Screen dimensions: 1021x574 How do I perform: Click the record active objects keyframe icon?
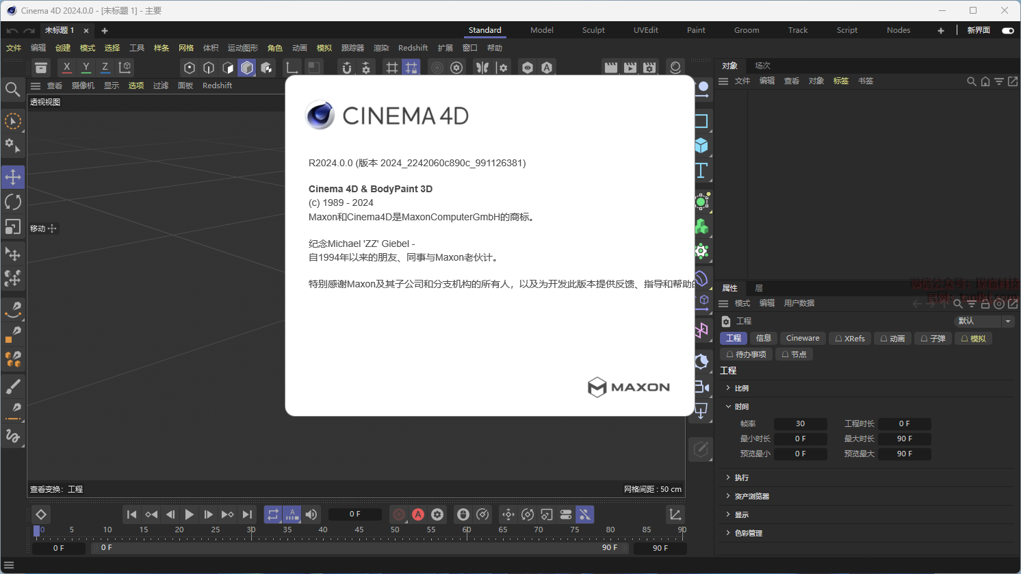(x=399, y=514)
